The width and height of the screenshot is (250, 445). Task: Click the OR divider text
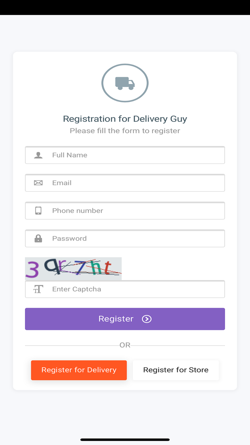[125, 345]
